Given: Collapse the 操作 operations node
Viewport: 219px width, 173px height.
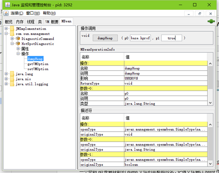Looking at the screenshot, I should (18, 54).
